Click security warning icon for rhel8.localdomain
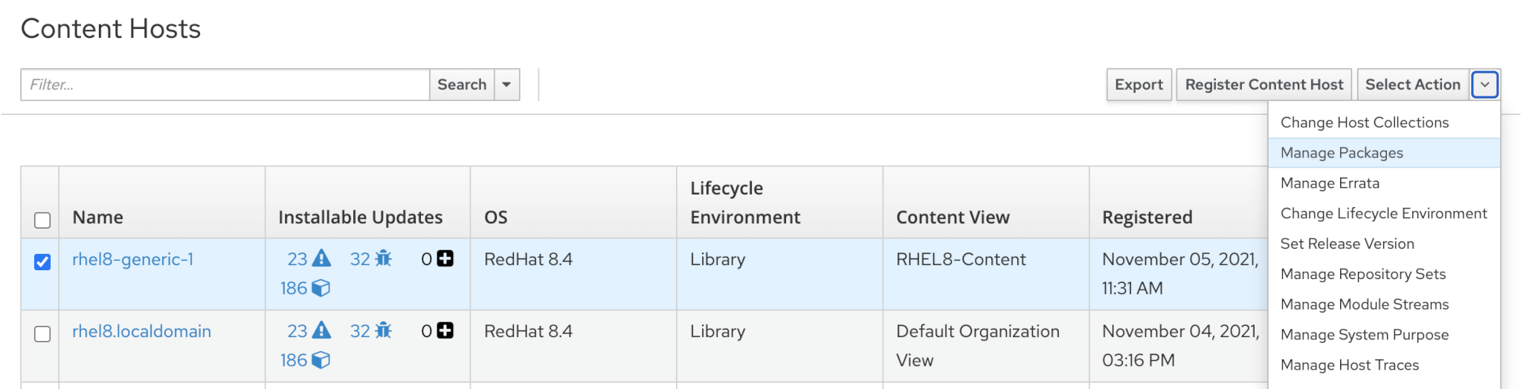This screenshot has height=389, width=1523. (321, 330)
